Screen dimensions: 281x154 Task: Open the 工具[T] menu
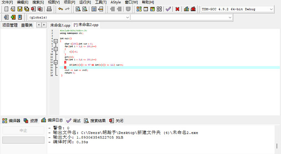[x=101, y=2]
